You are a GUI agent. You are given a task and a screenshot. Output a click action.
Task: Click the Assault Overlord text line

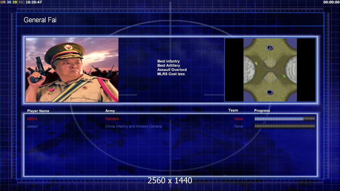click(172, 70)
